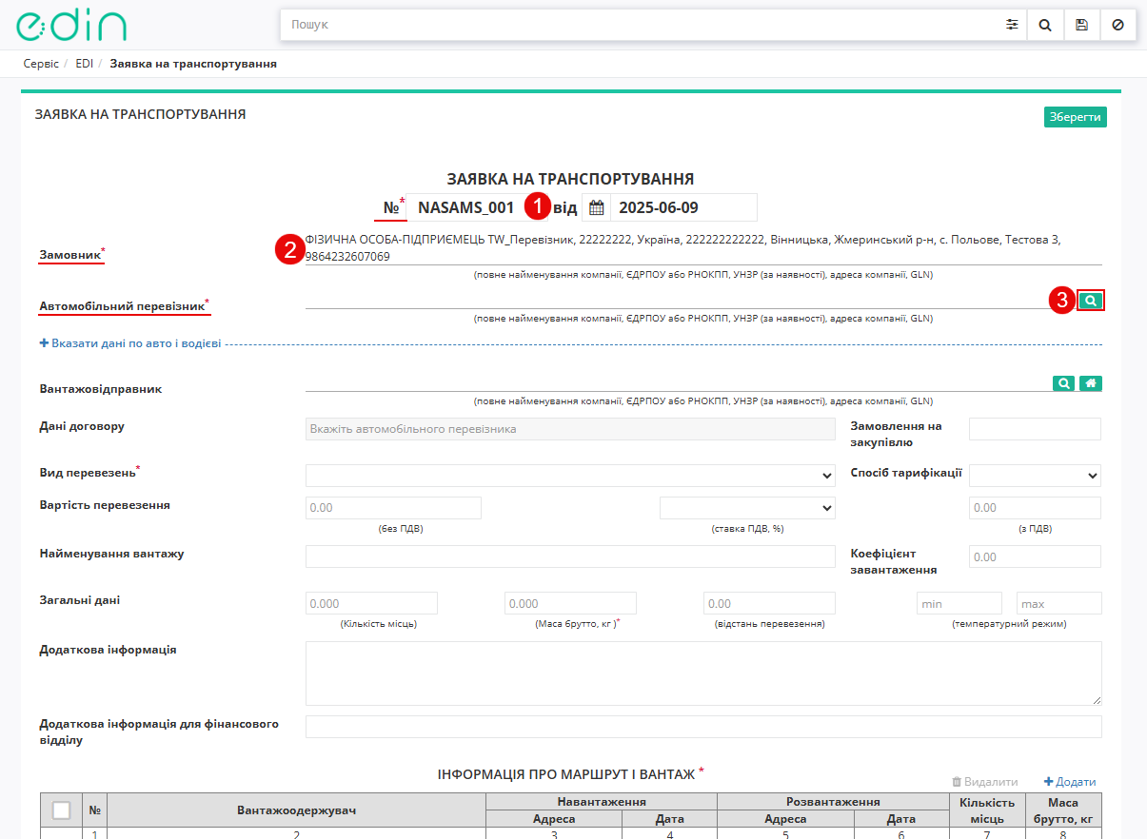Screen dimensions: 1147x839
Task: Open the Вид перевезень dropdown
Action: 570,475
